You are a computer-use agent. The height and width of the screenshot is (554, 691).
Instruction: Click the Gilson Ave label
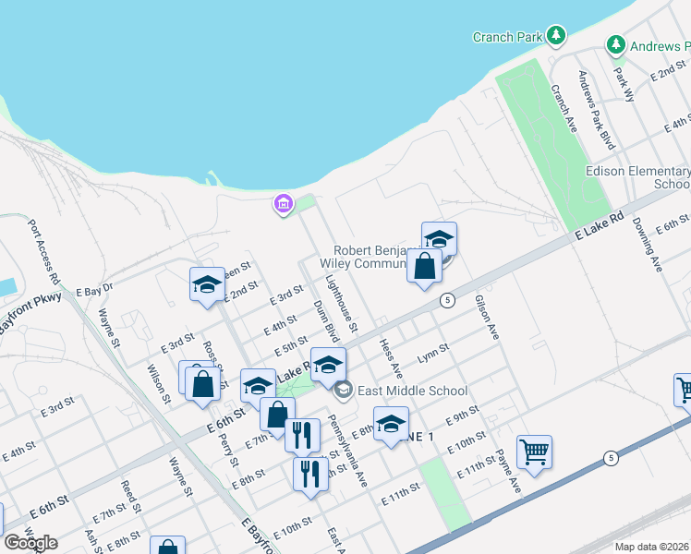click(x=488, y=318)
